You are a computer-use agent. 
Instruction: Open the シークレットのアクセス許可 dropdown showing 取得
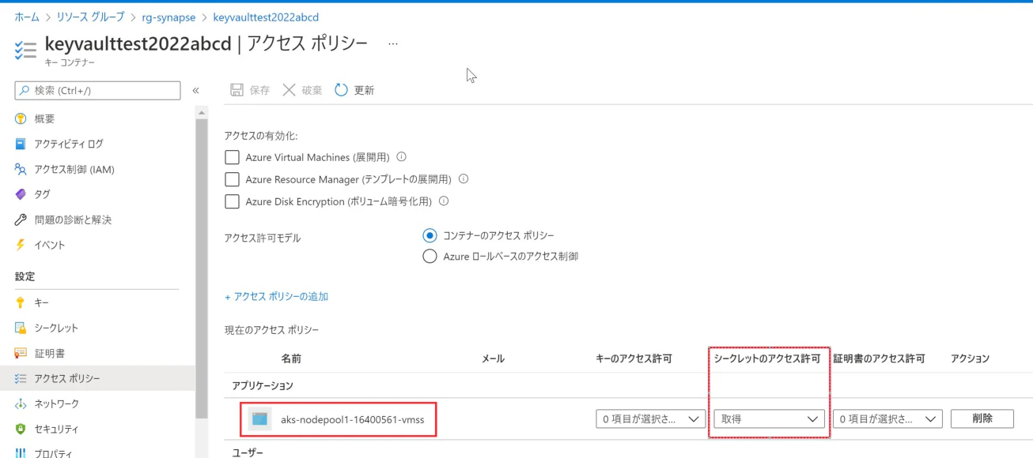point(769,419)
